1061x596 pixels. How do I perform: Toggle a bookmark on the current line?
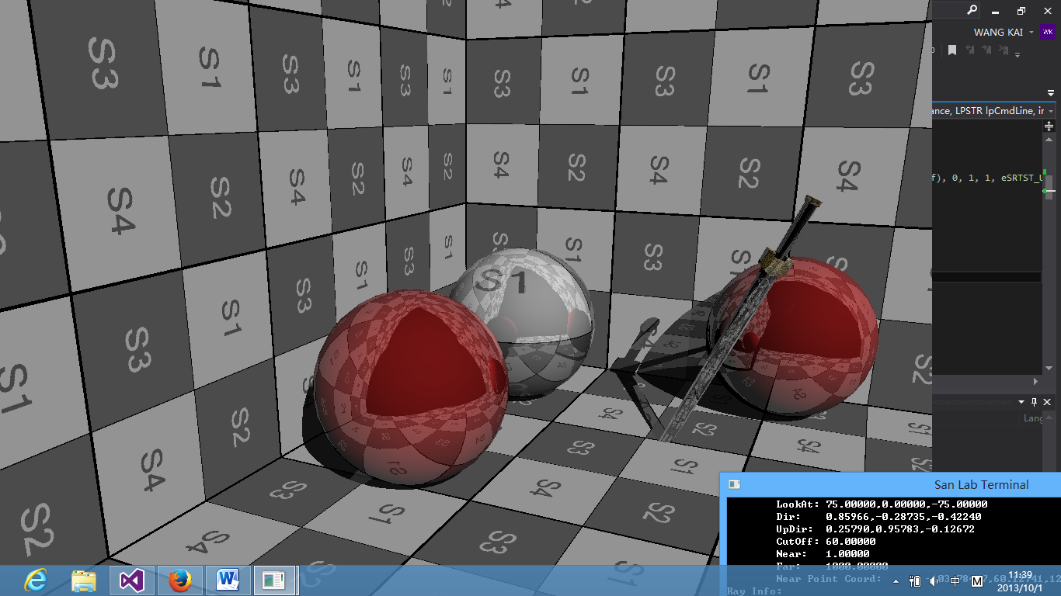(x=952, y=50)
